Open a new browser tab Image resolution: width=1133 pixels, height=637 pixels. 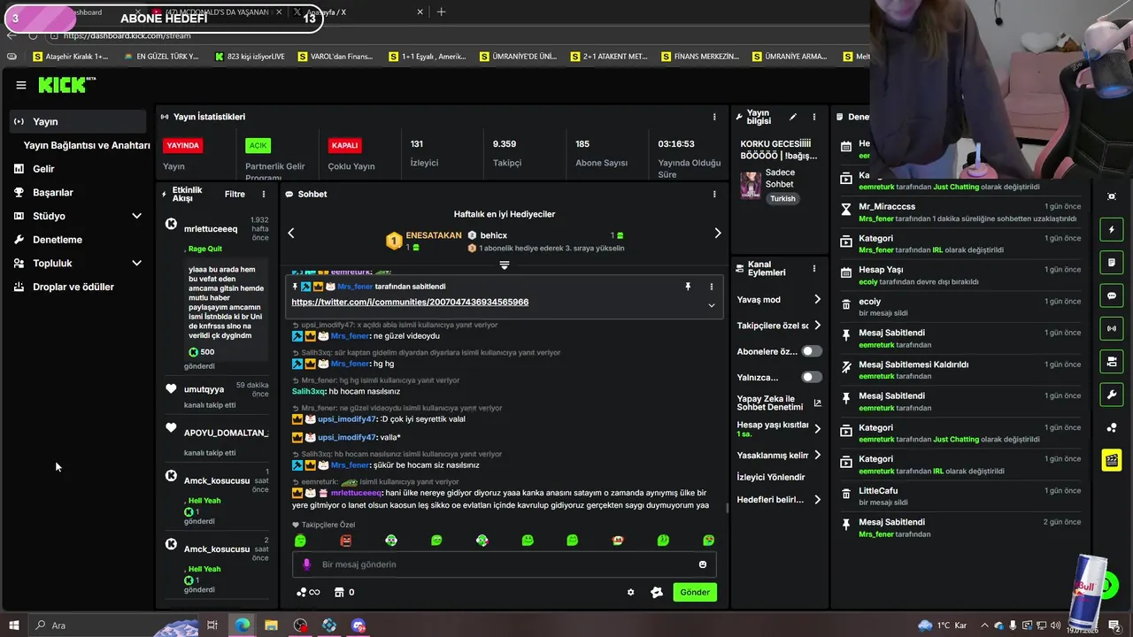tap(441, 12)
